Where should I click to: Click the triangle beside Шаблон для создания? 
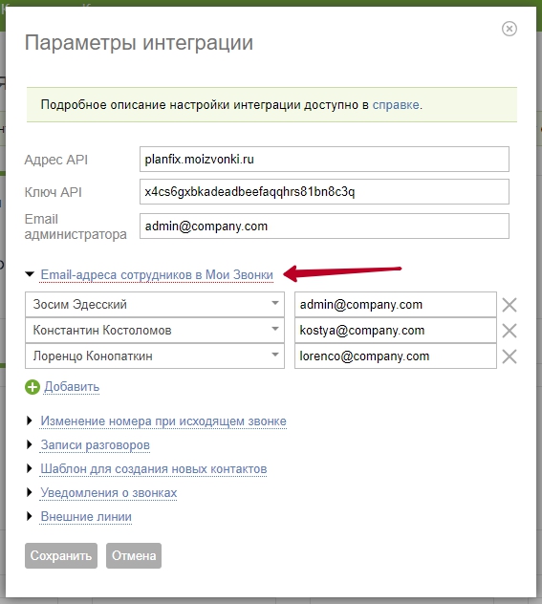pyautogui.click(x=30, y=468)
